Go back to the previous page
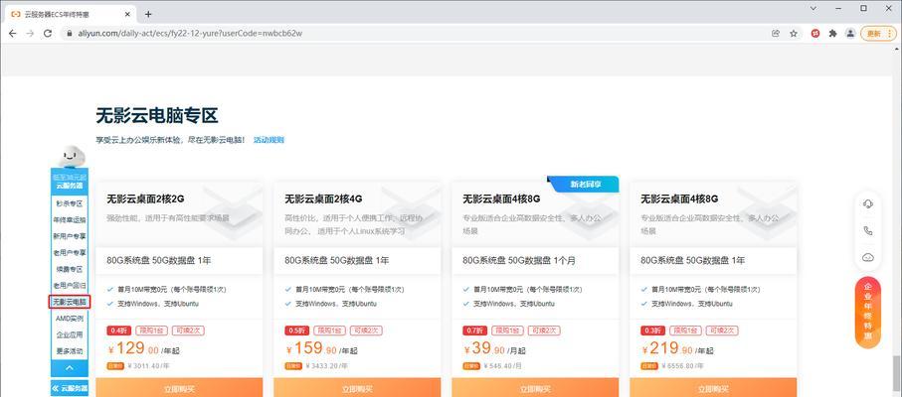The width and height of the screenshot is (902, 397). click(13, 34)
